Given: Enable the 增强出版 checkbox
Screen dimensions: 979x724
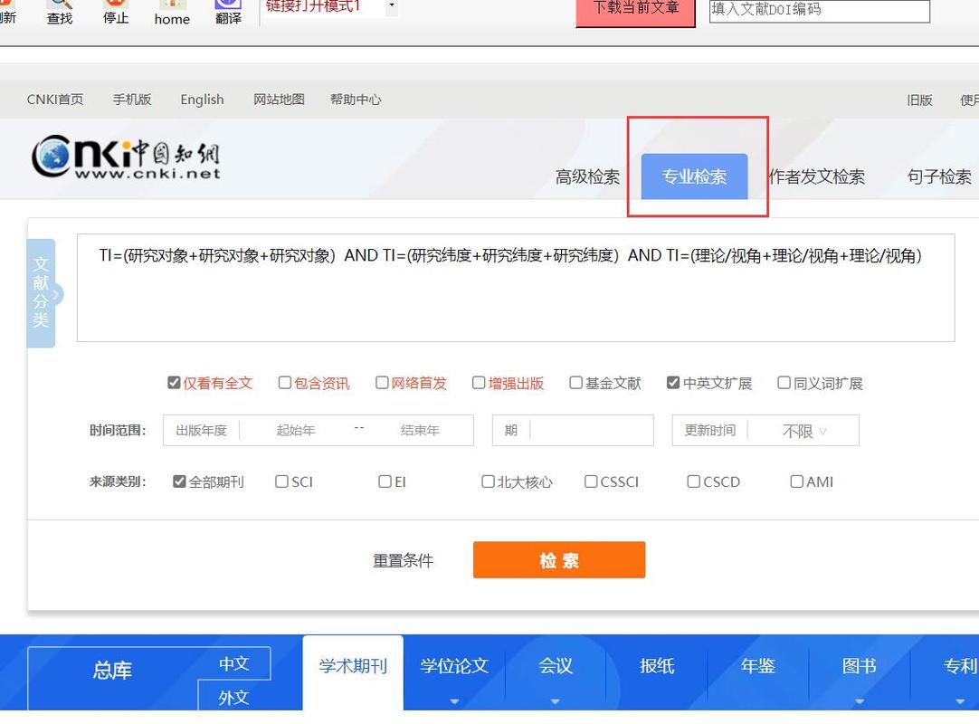Looking at the screenshot, I should tap(479, 382).
